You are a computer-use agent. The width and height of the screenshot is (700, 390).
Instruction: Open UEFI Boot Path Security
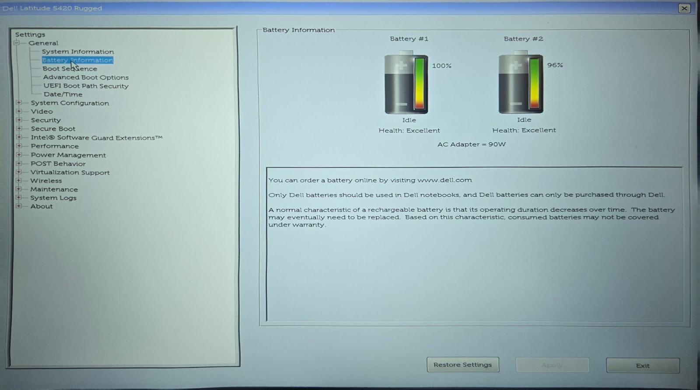(x=86, y=86)
